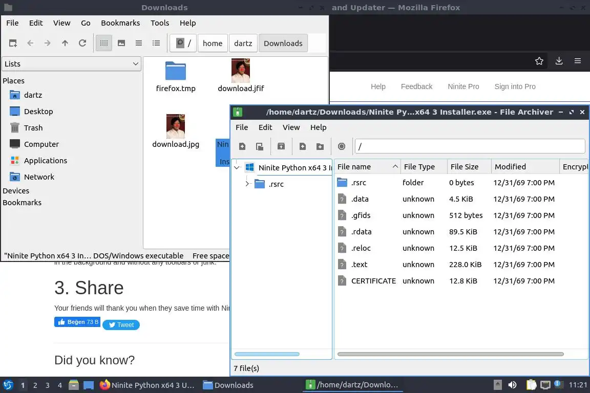This screenshot has height=393, width=590.
Task: Switch to thumbnail view
Action: 121,43
